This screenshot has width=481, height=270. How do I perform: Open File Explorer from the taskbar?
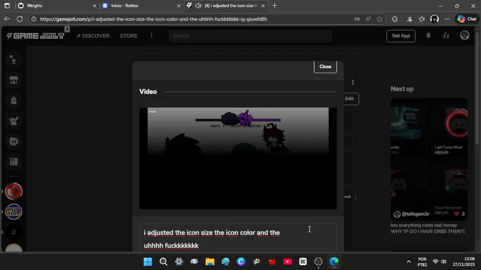tap(210, 262)
